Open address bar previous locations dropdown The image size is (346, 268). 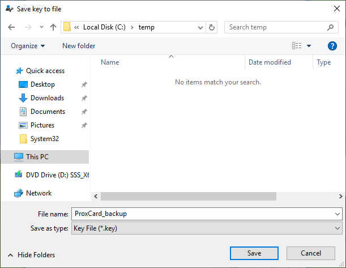pyautogui.click(x=200, y=28)
